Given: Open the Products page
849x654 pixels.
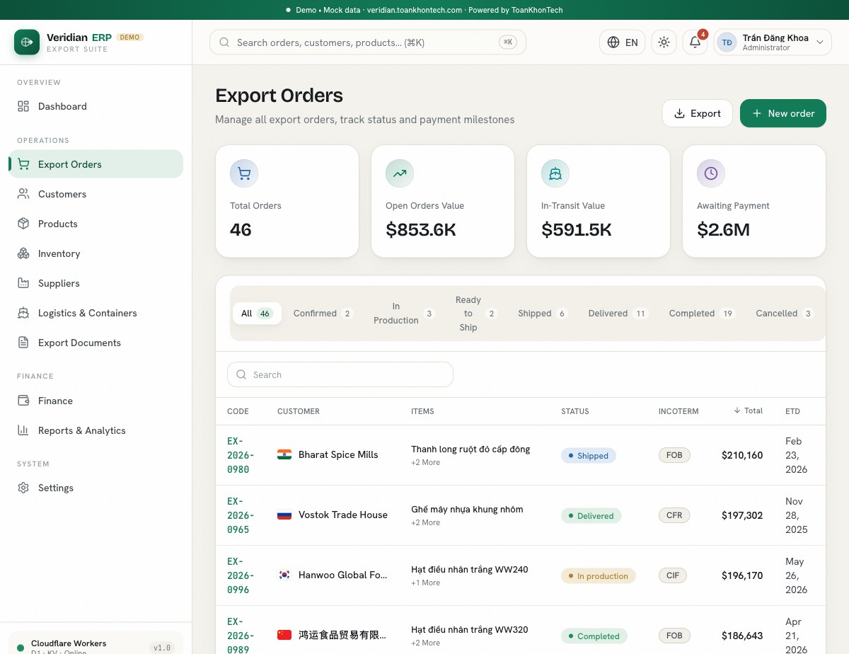Looking at the screenshot, I should tap(96, 224).
